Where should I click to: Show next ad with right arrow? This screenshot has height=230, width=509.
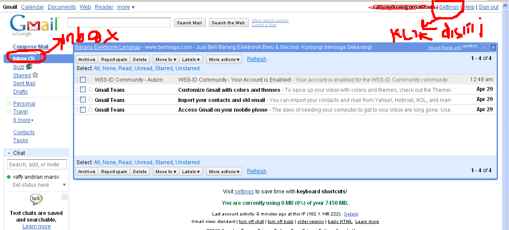point(493,47)
